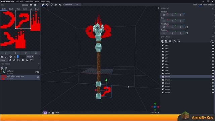Select the North face tab

[x=4, y=9]
